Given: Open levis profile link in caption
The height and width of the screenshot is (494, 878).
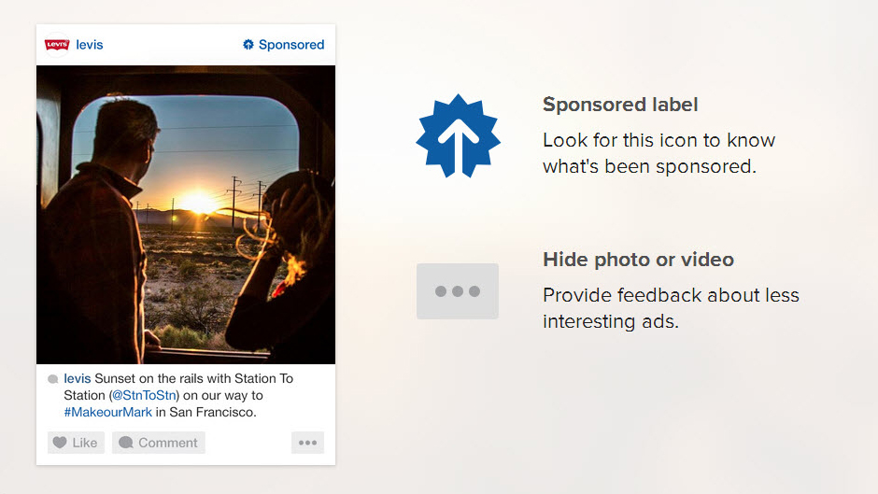Looking at the screenshot, I should (78, 378).
